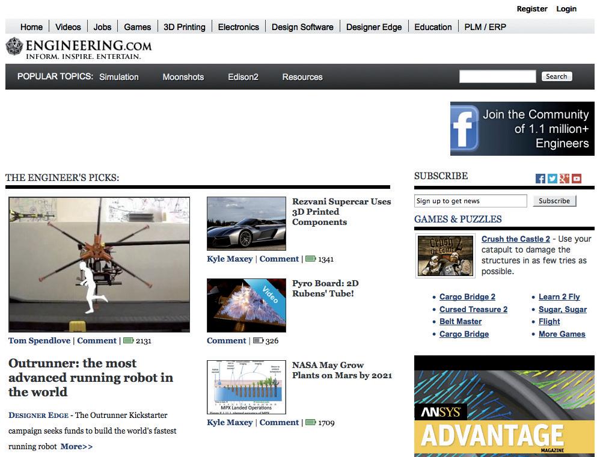Open the Jobs menu item
Viewport: 597px width, 457px height.
click(102, 27)
